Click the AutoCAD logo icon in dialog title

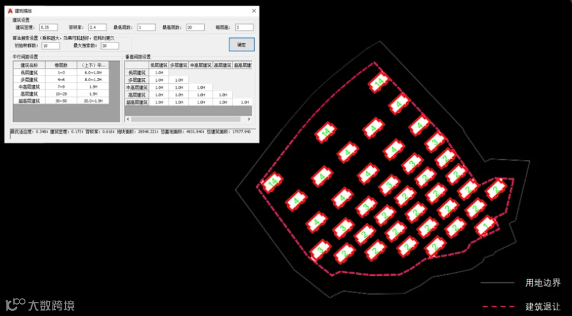click(x=10, y=11)
